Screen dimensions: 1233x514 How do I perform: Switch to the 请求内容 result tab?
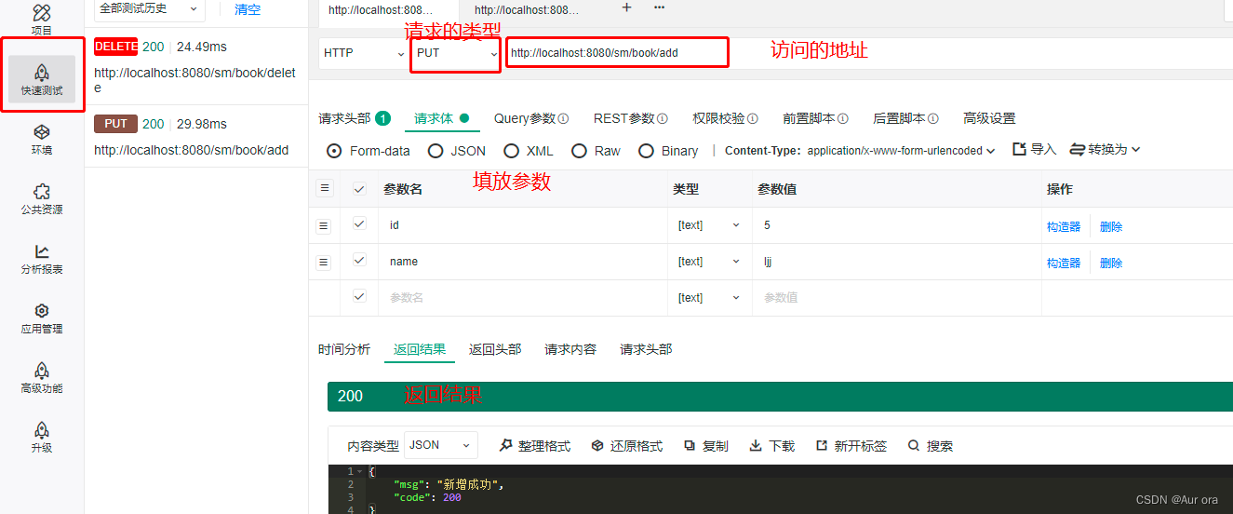click(570, 349)
